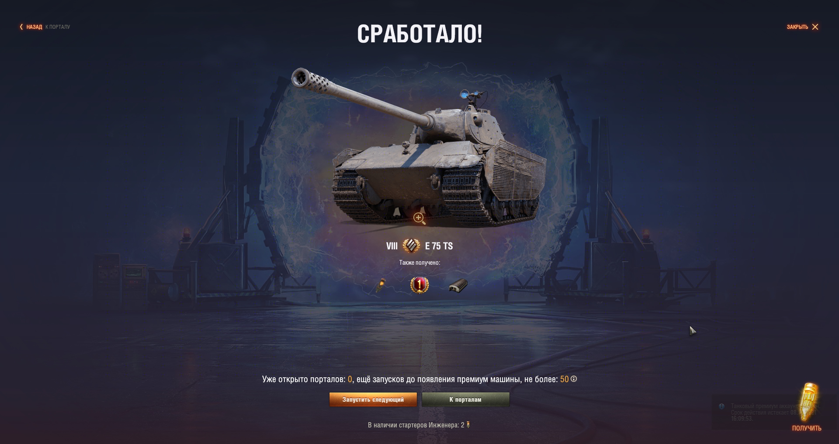Go back using НАЗАД link

[34, 27]
